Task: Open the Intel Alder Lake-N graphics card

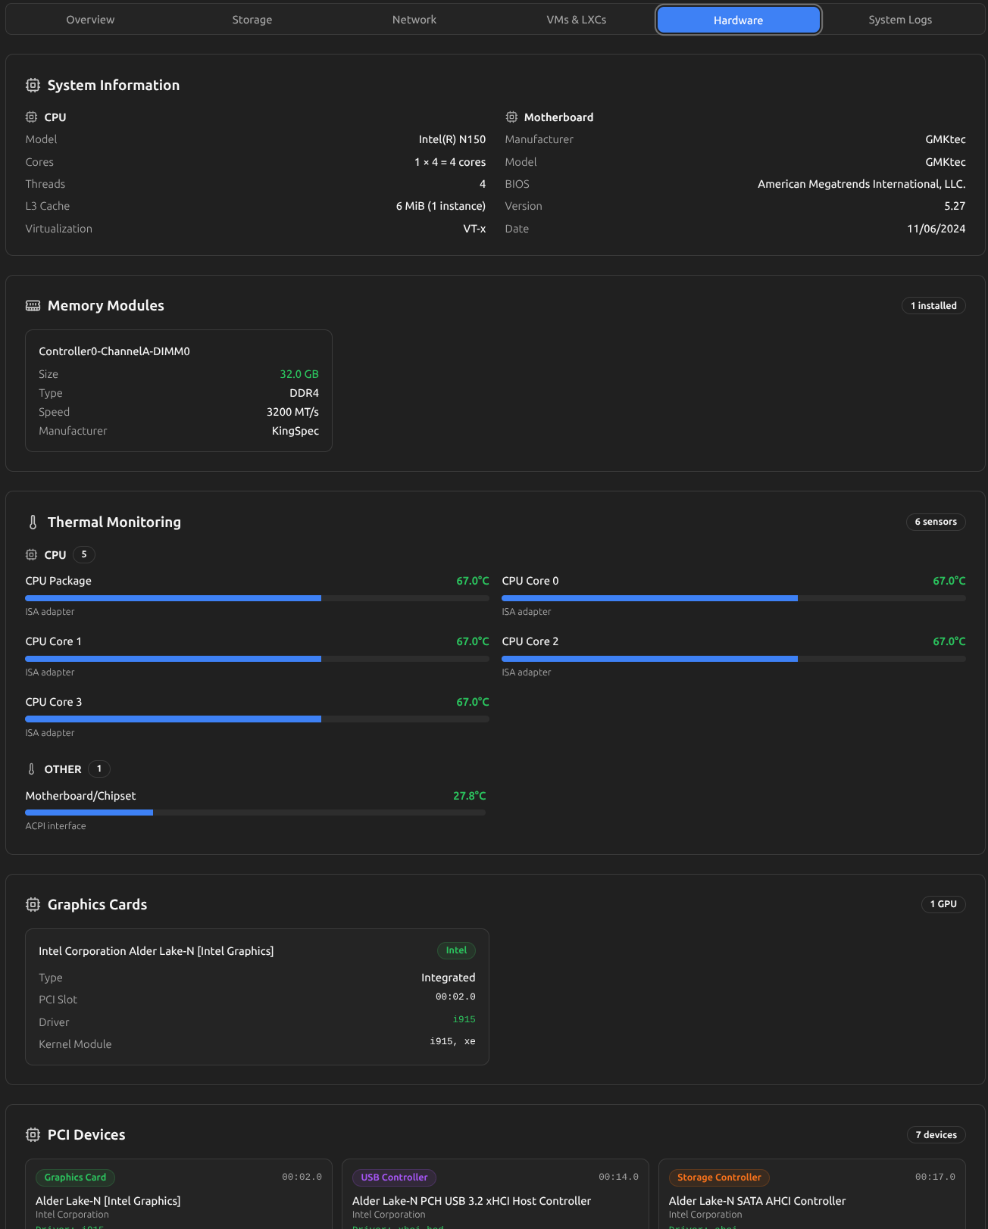Action: 257,997
